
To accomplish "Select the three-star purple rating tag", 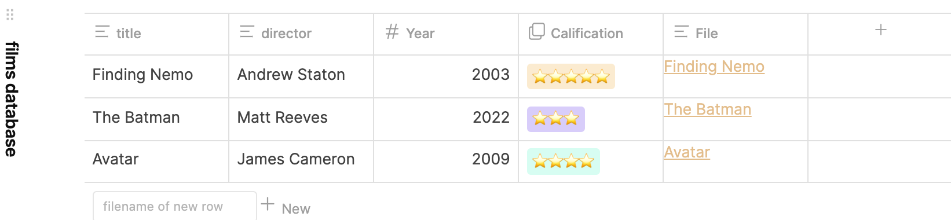I will point(556,119).
